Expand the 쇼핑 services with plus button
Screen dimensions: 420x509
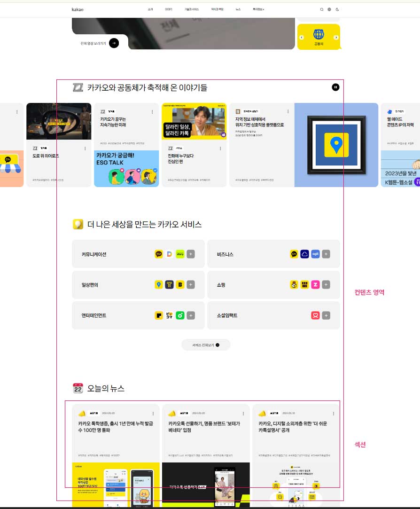[326, 285]
